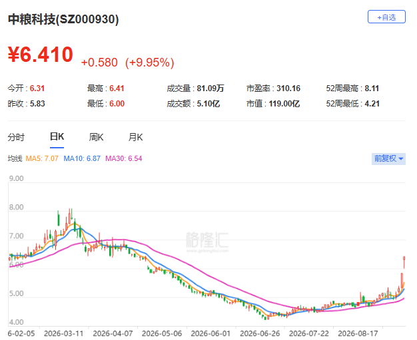Click the 52周最低 value 4.21

[372, 104]
